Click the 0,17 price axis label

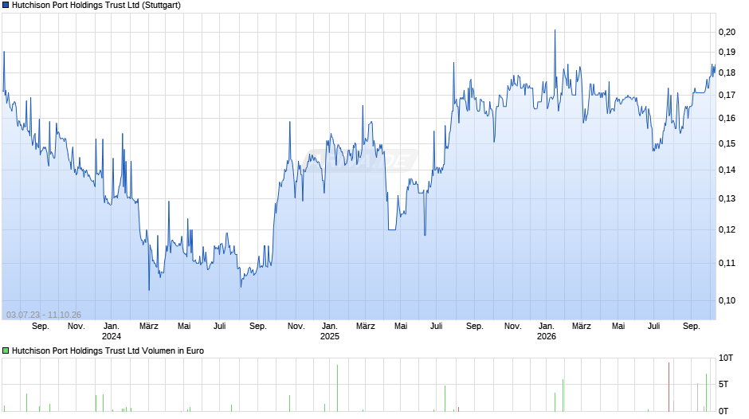pyautogui.click(x=727, y=95)
